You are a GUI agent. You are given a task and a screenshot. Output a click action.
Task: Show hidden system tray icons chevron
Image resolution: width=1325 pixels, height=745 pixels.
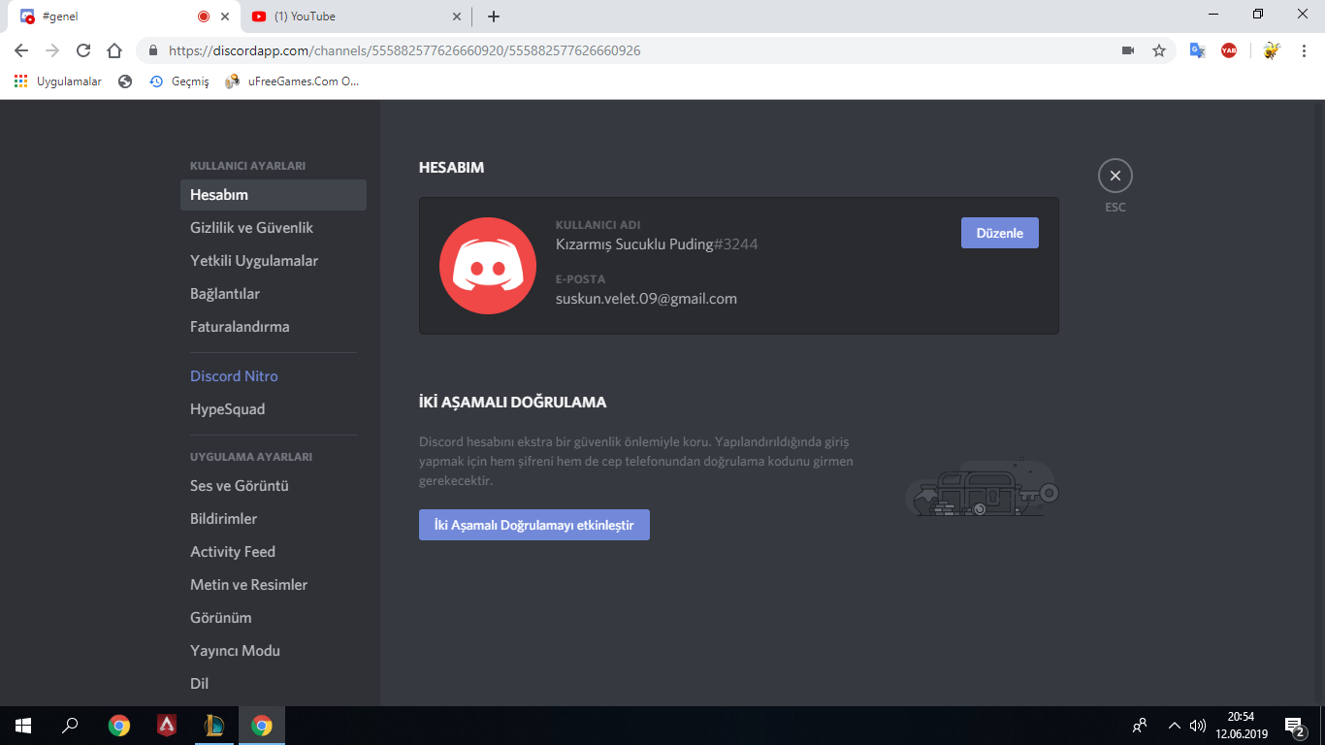coord(1174,726)
